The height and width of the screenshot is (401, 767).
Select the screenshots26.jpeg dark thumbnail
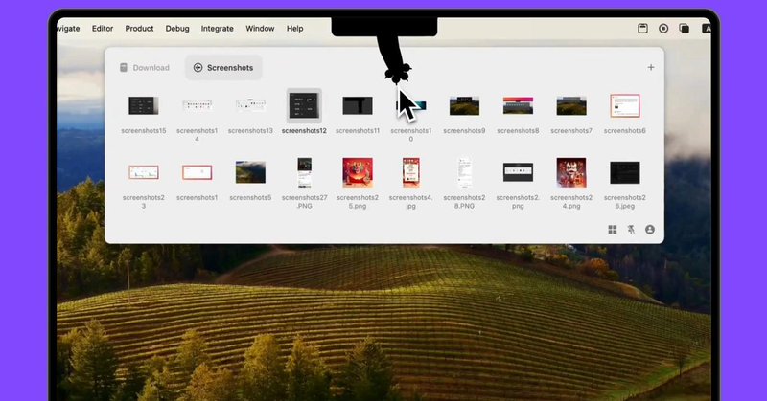pos(625,172)
